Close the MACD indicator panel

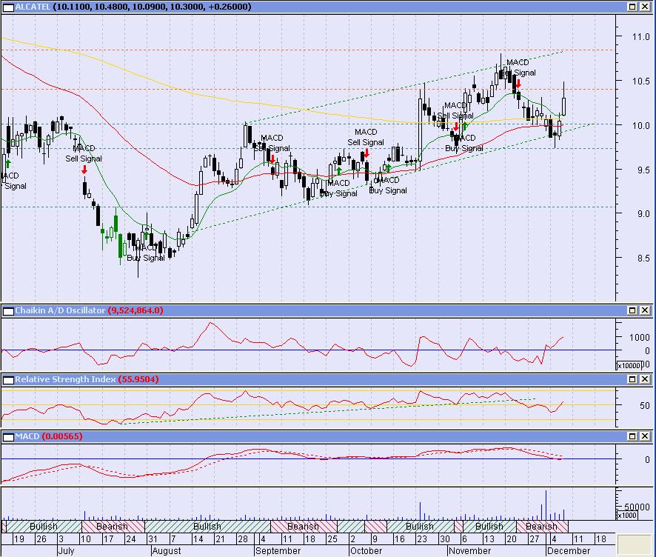[x=645, y=436]
